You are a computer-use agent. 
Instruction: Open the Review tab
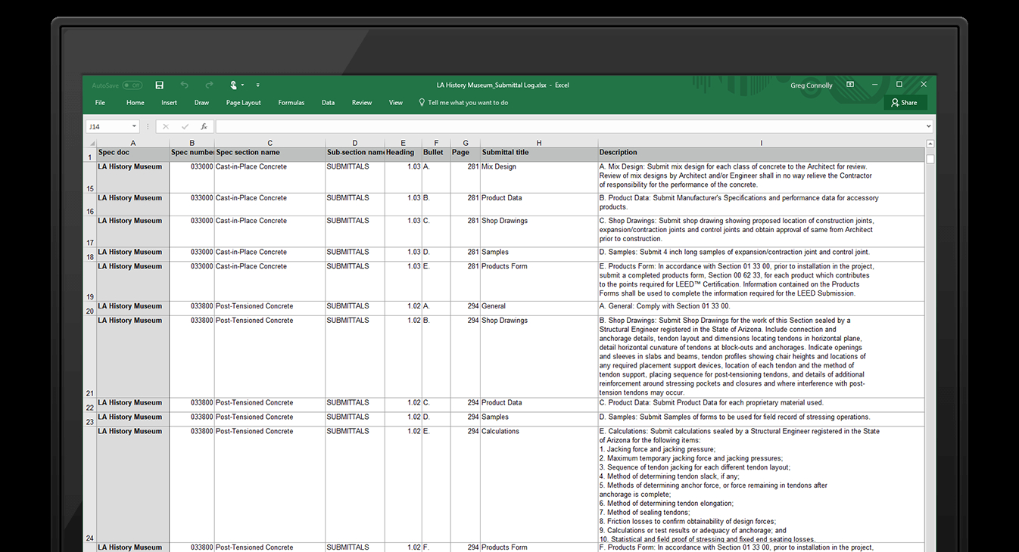pos(362,103)
